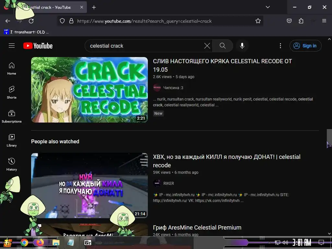Open YouTube settings three-dot menu
This screenshot has height=249, width=332.
click(280, 46)
